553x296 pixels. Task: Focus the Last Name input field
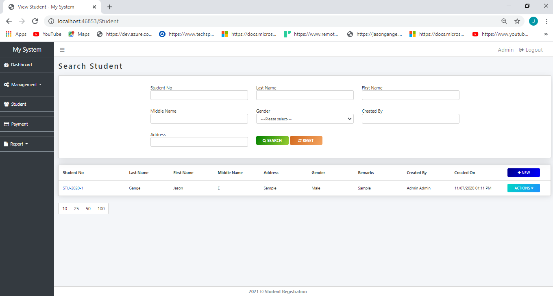(305, 95)
